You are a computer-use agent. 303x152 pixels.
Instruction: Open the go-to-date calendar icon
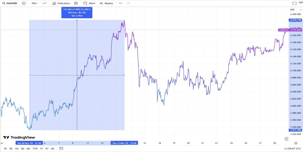click(x=61, y=148)
